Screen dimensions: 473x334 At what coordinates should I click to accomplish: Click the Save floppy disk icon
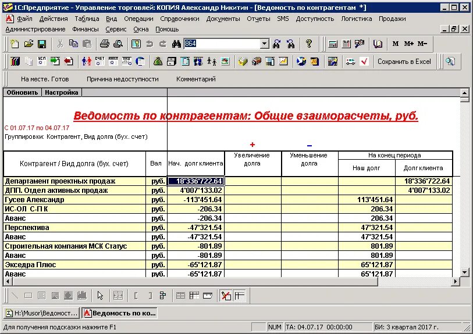42,44
